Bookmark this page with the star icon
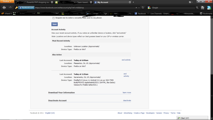Screen dimensions: 213x120 pos(136,8)
